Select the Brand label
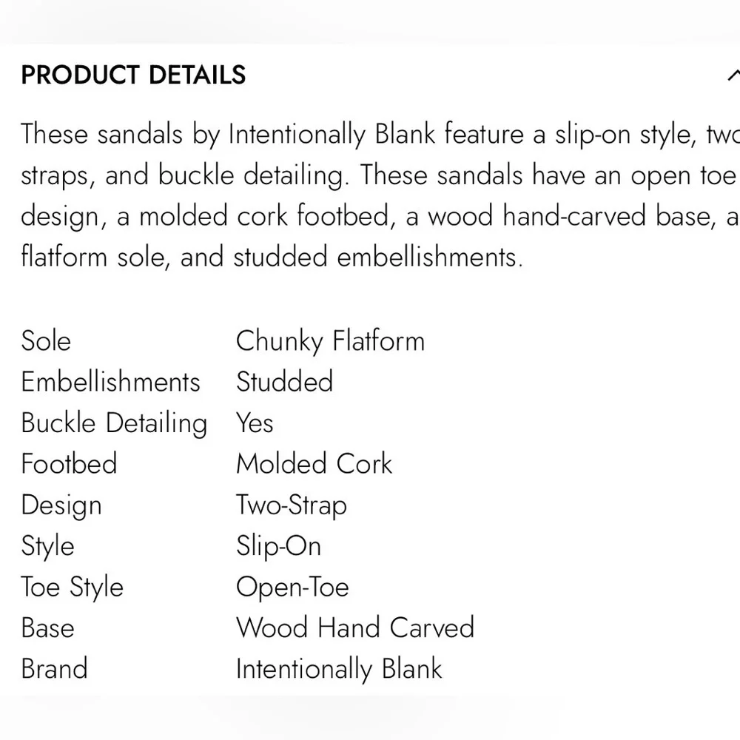 tap(55, 669)
